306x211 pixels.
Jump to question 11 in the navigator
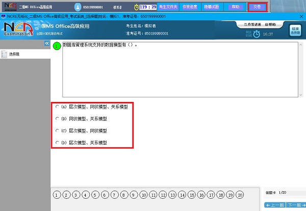154,195
